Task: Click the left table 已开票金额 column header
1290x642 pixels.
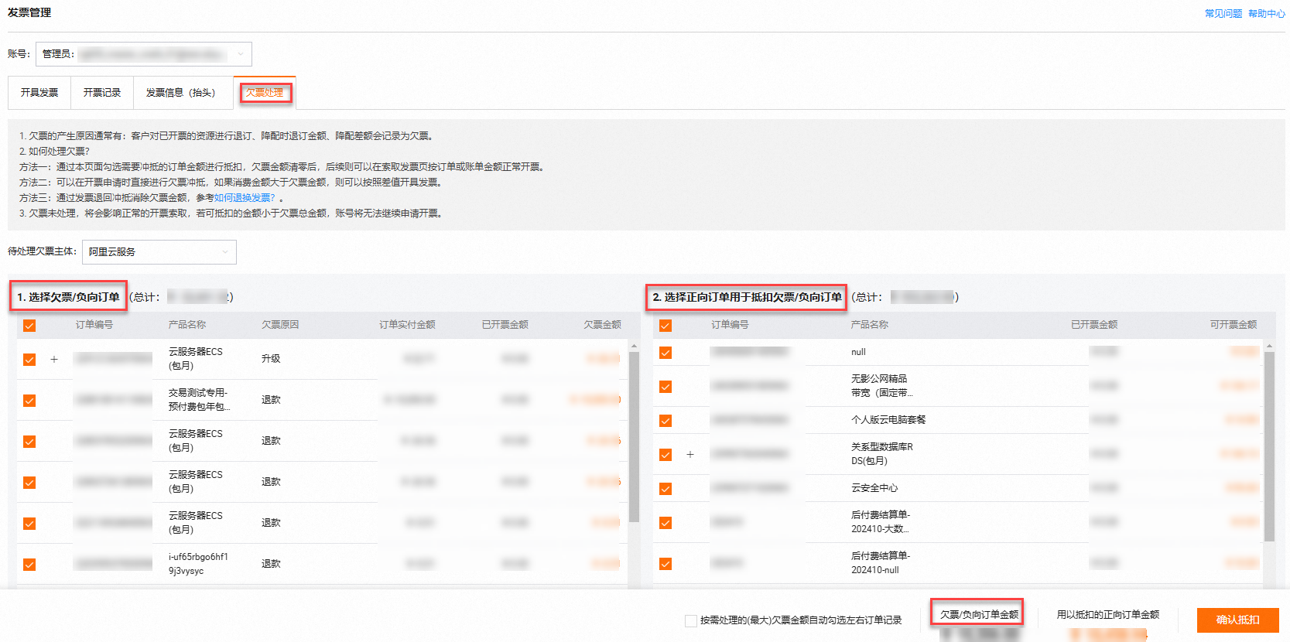Action: click(505, 325)
